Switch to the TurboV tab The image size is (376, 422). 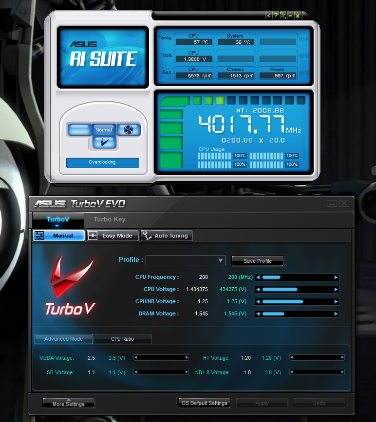(58, 220)
